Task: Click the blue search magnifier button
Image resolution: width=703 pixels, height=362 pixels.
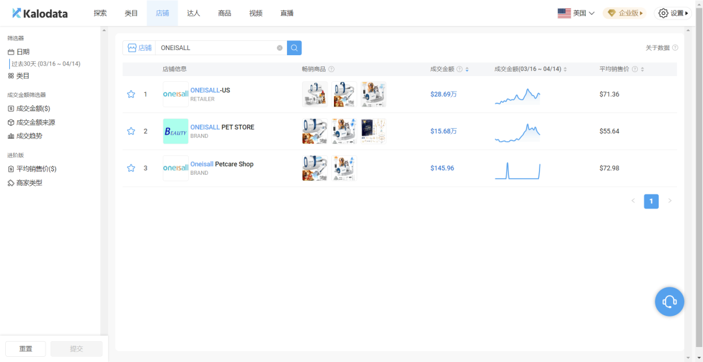Action: click(x=294, y=48)
